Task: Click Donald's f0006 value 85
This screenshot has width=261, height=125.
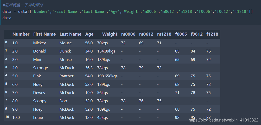Action: pyautogui.click(x=177, y=51)
